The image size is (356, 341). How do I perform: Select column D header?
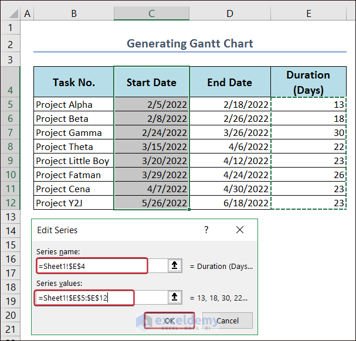click(230, 13)
